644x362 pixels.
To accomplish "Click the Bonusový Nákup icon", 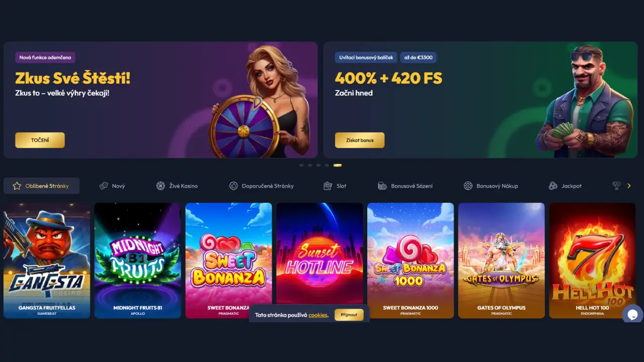I will [x=468, y=186].
